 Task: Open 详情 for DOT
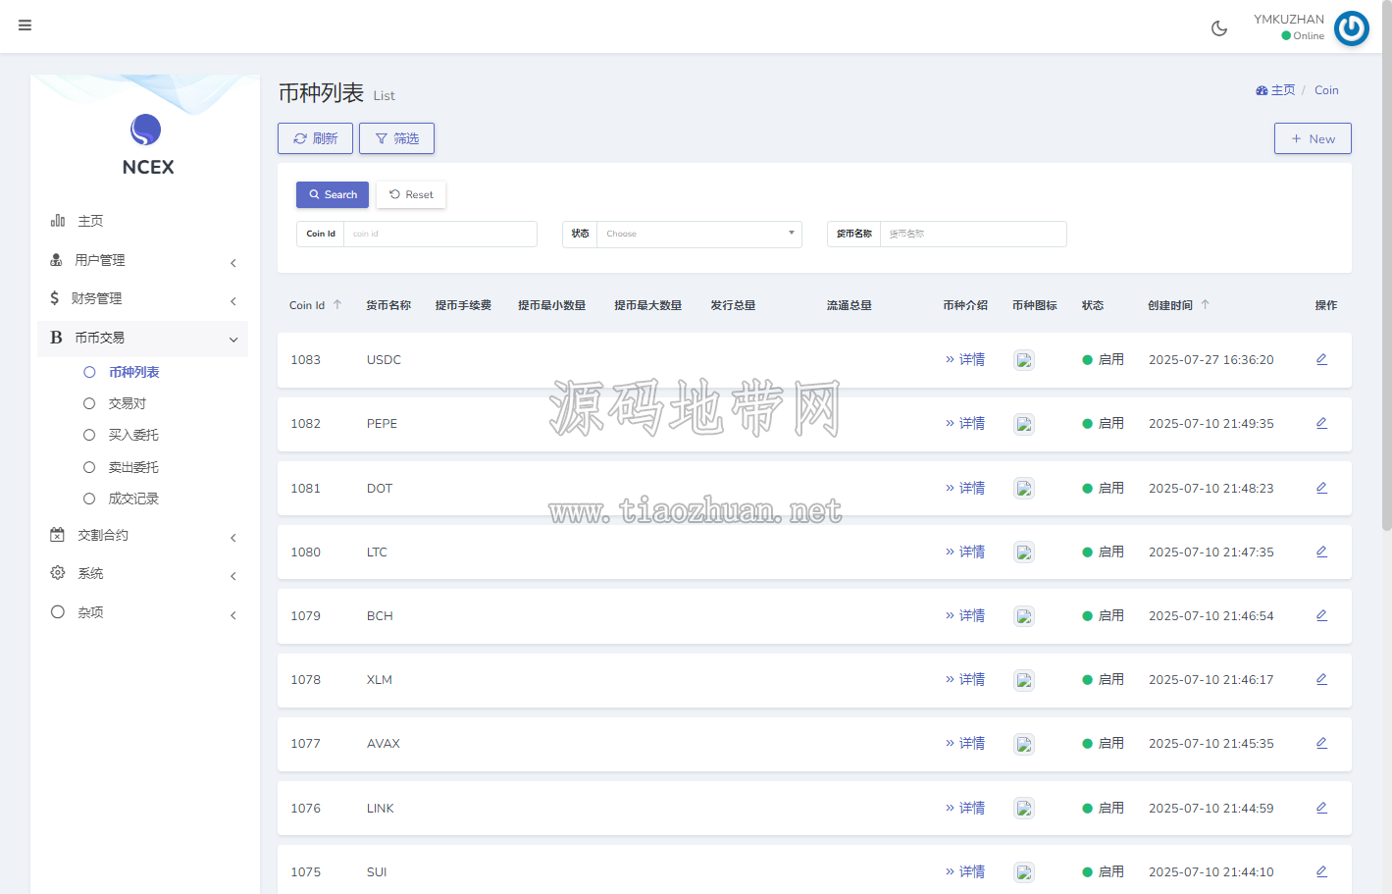pos(965,488)
